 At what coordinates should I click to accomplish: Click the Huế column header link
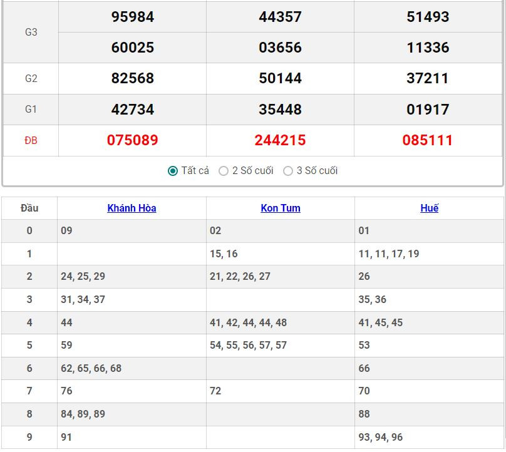[x=429, y=208]
